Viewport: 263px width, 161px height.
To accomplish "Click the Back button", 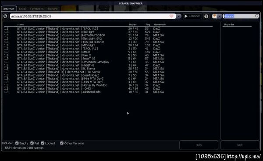I will (240, 145).
